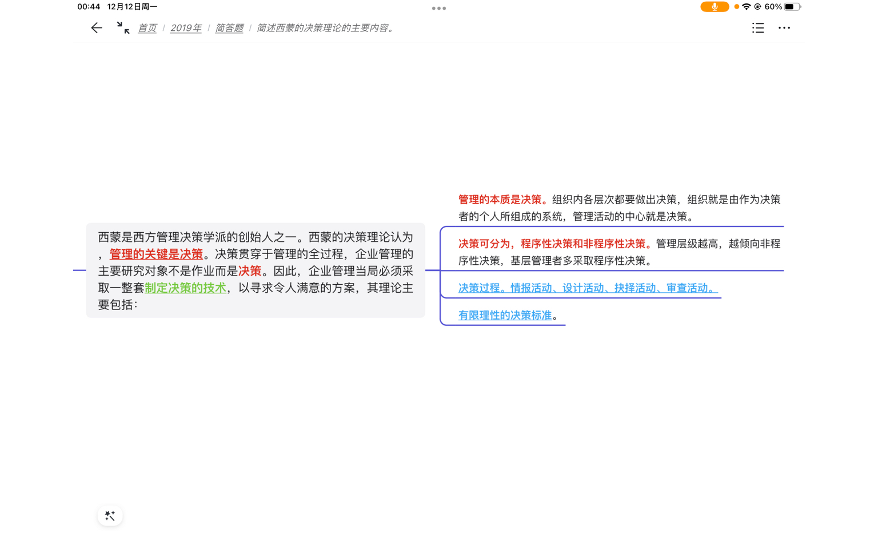The width and height of the screenshot is (878, 549).
Task: Tap the battery status icon
Action: [x=793, y=7]
